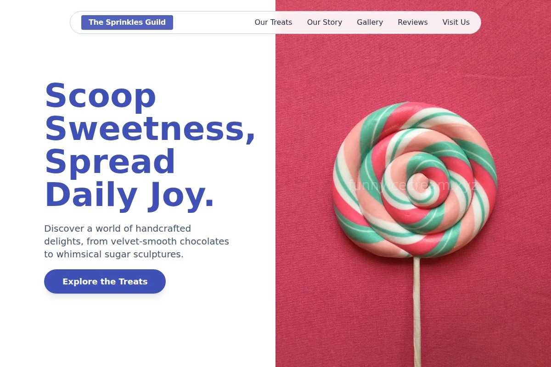Click the word Spread in the headline

[x=110, y=162]
